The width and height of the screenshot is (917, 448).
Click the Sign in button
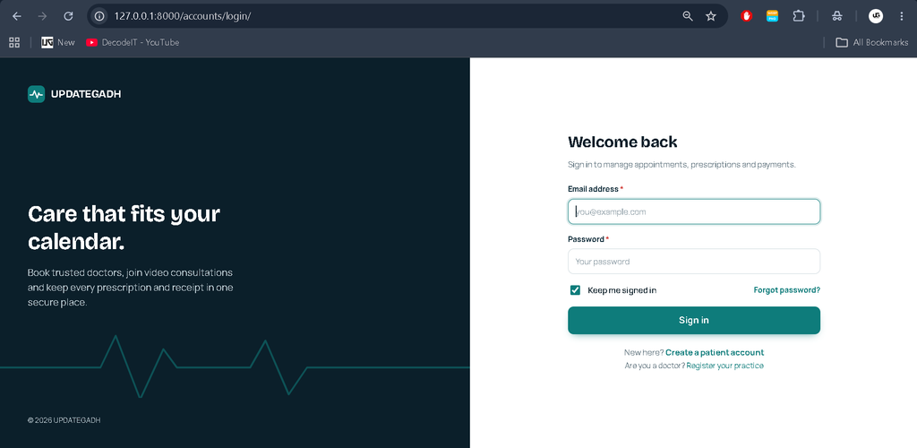694,320
